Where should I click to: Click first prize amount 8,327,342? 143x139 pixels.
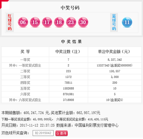[x=115, y=60]
